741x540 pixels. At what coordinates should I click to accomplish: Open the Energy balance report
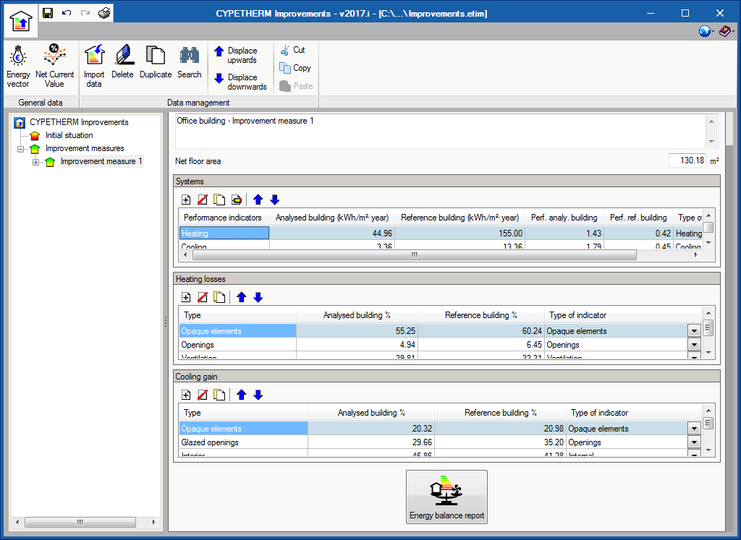(x=446, y=497)
